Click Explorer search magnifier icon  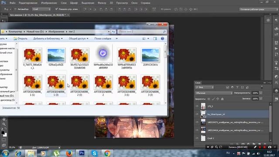pos(164,31)
